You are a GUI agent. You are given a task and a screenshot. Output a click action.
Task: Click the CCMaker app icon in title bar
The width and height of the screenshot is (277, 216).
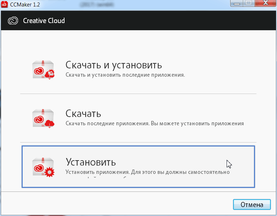pyautogui.click(x=4, y=4)
